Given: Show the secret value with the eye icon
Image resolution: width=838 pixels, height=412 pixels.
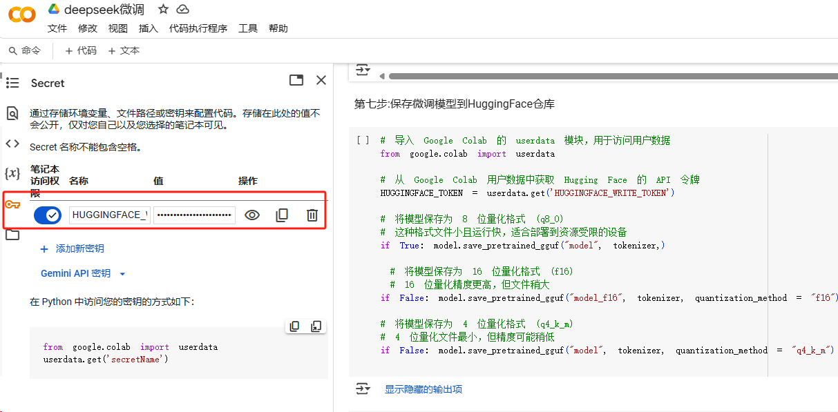Looking at the screenshot, I should tap(252, 215).
